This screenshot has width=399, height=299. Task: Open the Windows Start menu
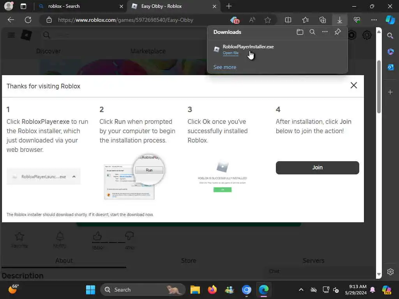pos(90,290)
